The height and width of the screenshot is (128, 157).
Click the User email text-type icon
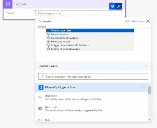pos(40,109)
